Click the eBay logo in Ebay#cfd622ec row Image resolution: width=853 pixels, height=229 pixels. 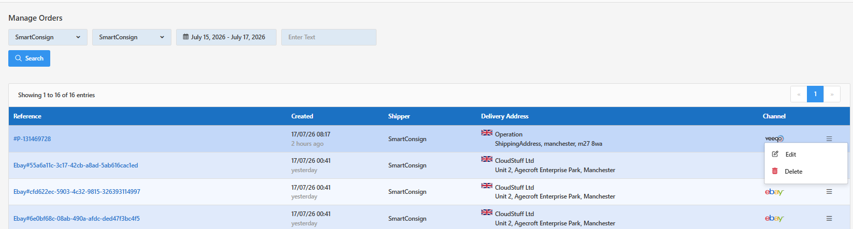[774, 192]
